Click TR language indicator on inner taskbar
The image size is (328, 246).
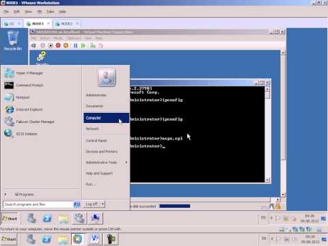point(263,217)
